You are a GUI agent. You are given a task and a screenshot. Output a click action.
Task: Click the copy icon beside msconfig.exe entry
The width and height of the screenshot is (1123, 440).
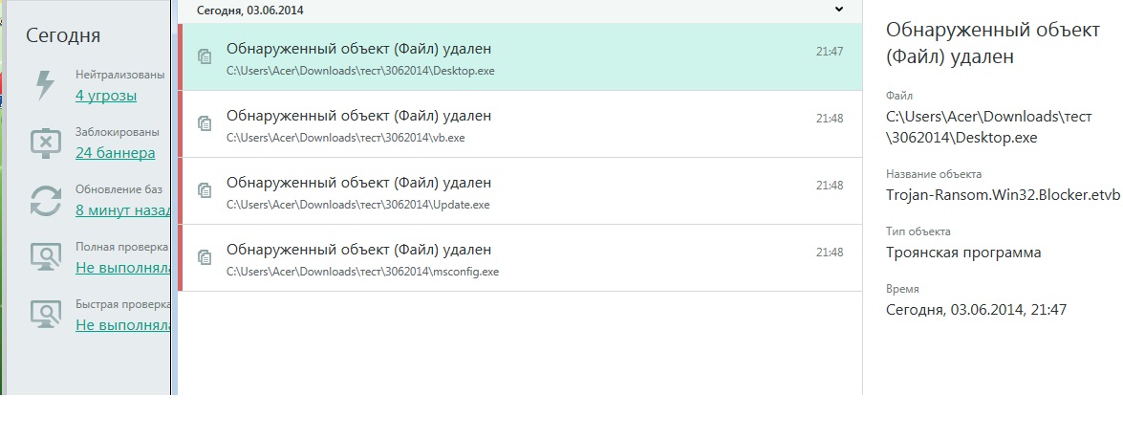tap(204, 257)
